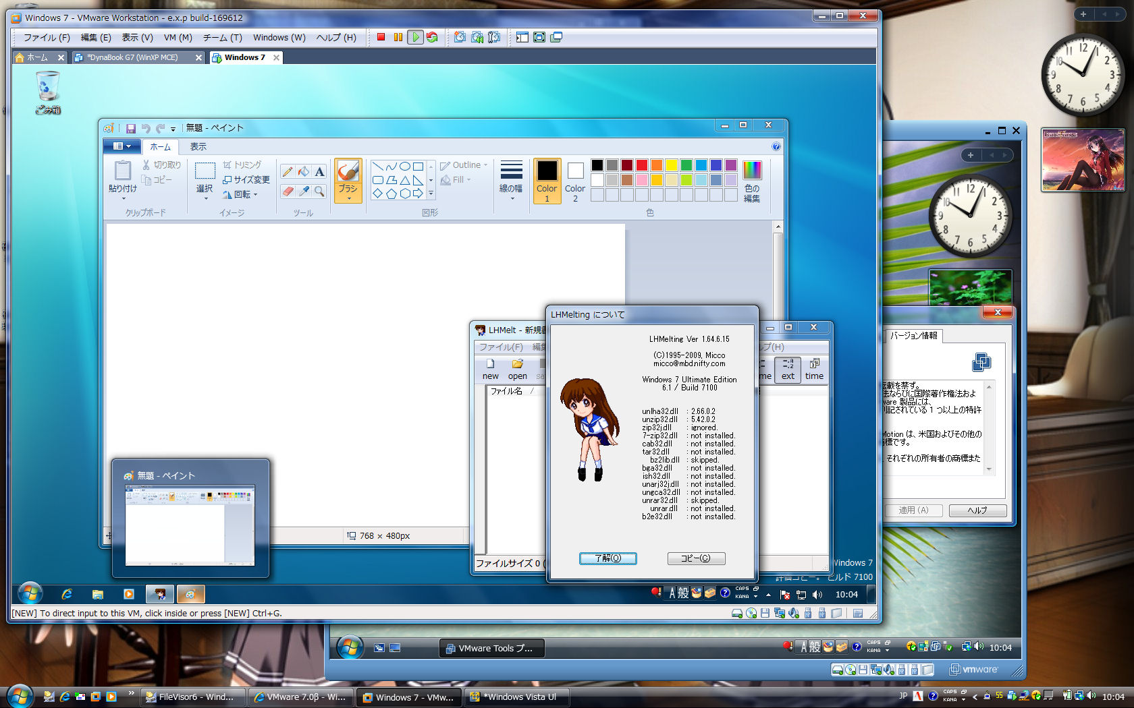Select the Fill bucket tool in Paint
This screenshot has width=1134, height=708.
(x=304, y=172)
